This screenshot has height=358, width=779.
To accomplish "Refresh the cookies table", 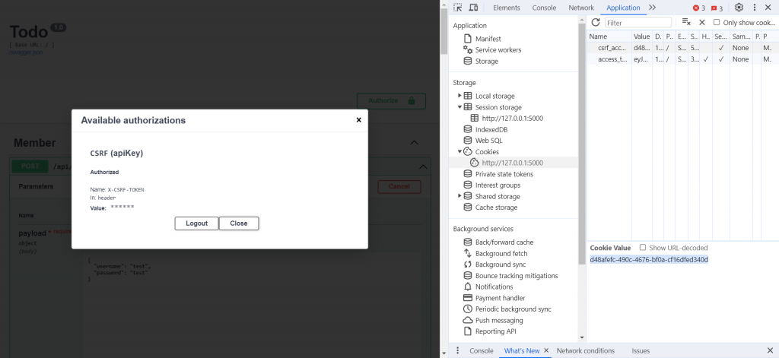I will 595,22.
